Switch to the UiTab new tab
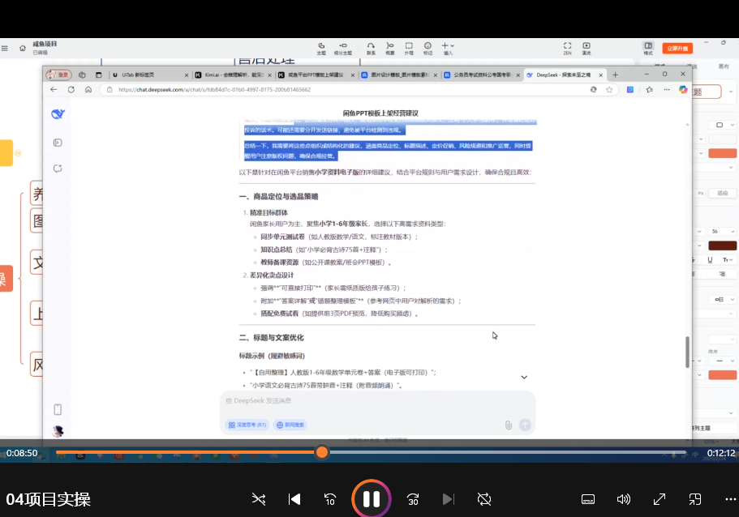The image size is (739, 517). click(x=148, y=75)
